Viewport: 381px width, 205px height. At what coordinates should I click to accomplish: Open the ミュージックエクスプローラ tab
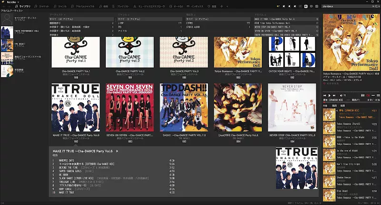coord(149,6)
